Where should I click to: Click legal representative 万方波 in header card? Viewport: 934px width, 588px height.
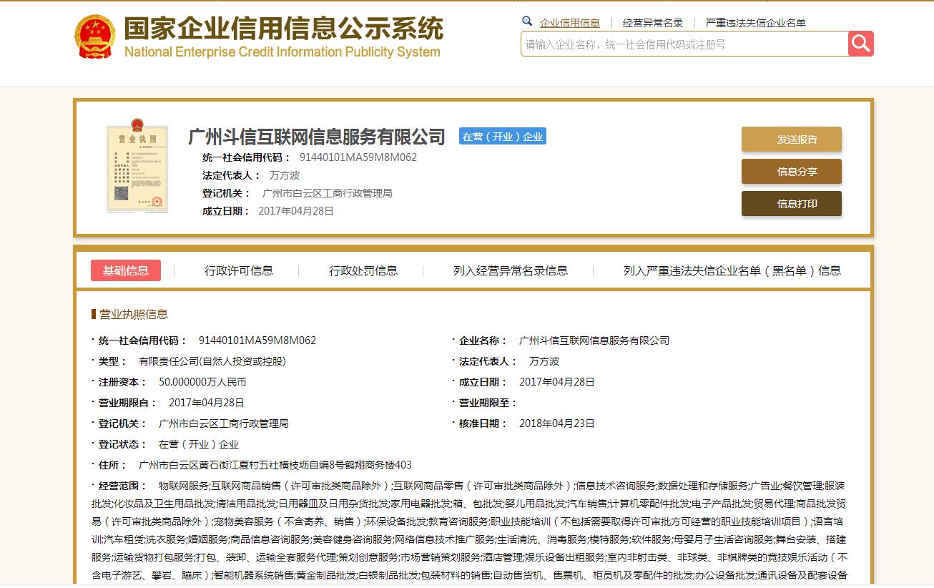(285, 175)
